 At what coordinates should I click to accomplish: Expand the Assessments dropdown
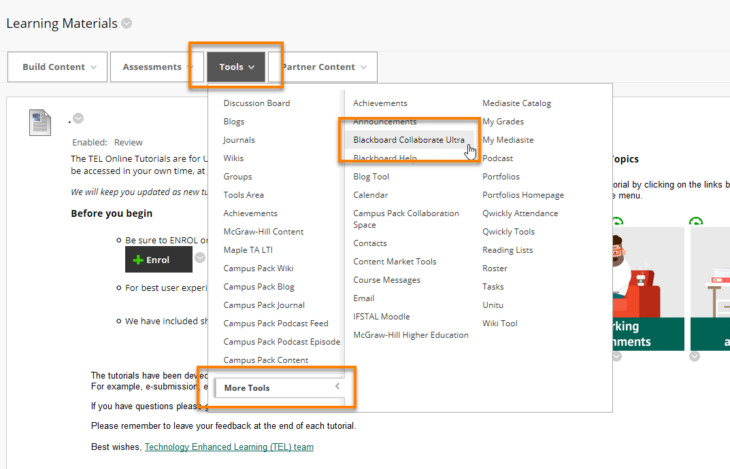(158, 67)
